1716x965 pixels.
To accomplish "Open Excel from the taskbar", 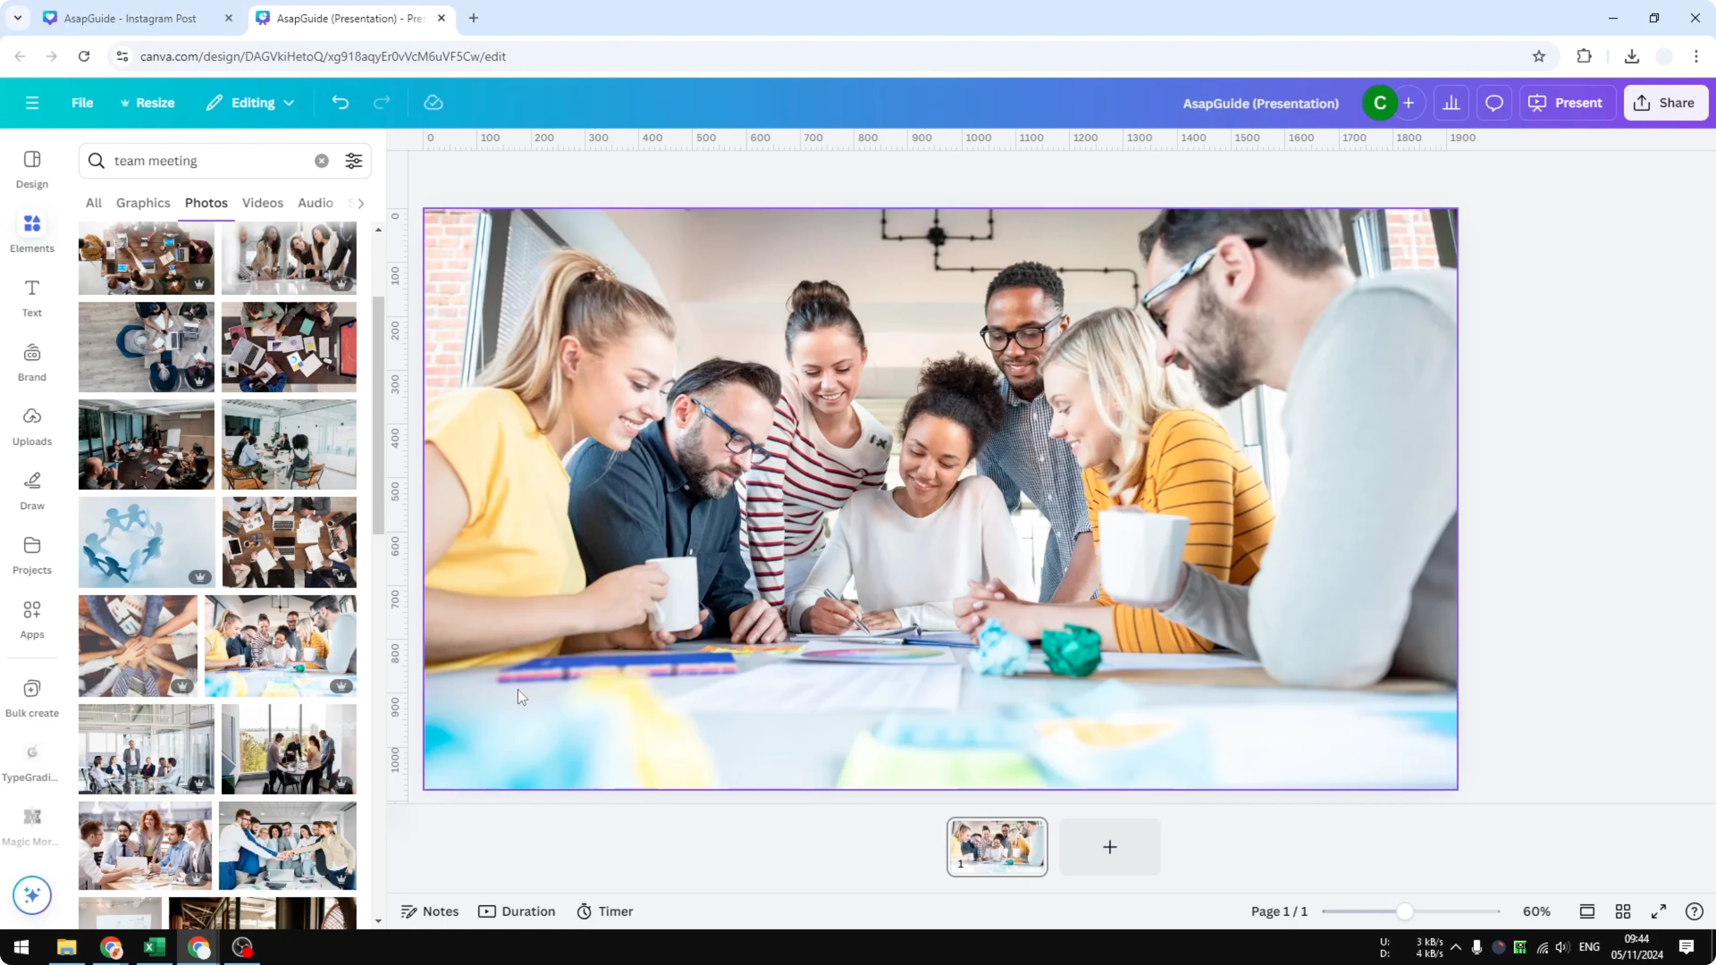I will tap(154, 947).
